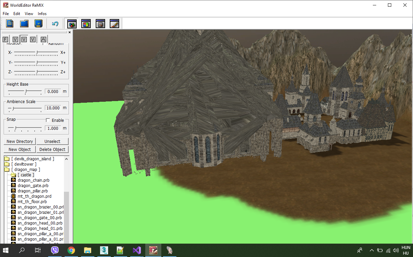This screenshot has width=413, height=257.
Task: Click the volume icon in system tray
Action: [396, 250]
